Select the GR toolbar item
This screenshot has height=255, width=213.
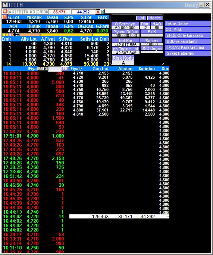pyautogui.click(x=39, y=12)
